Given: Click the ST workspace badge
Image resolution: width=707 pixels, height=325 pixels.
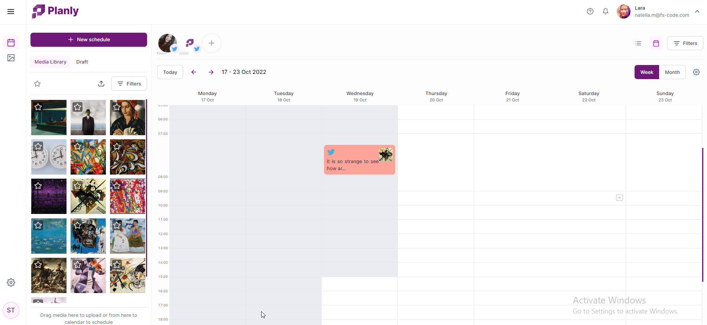Looking at the screenshot, I should tap(11, 310).
